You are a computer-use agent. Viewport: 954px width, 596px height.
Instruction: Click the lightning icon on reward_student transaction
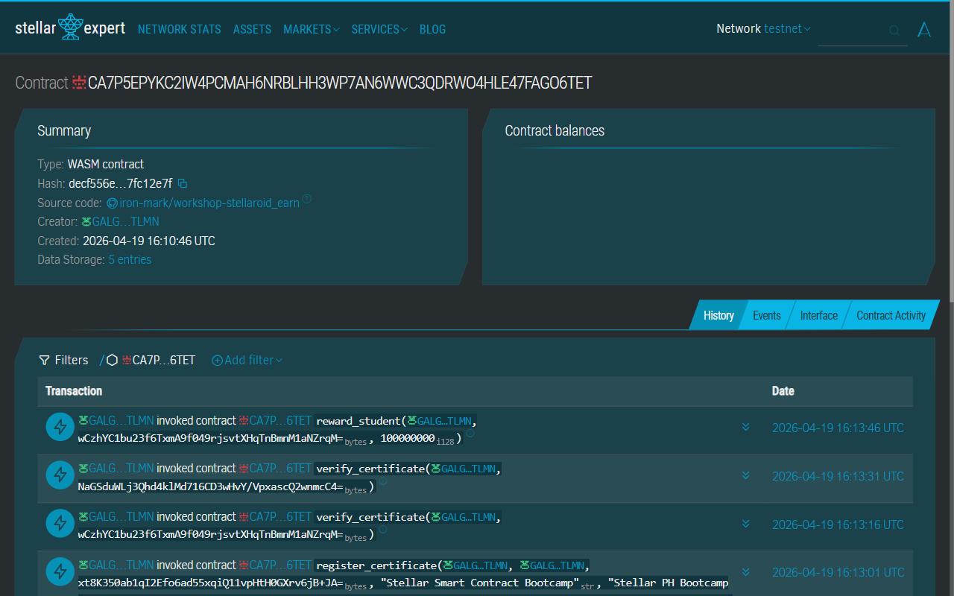tap(60, 428)
